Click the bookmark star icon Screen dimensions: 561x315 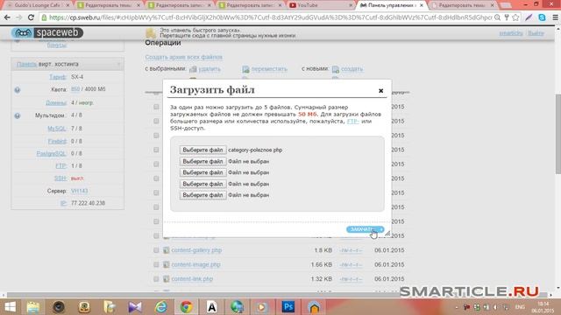pyautogui.click(x=515, y=17)
